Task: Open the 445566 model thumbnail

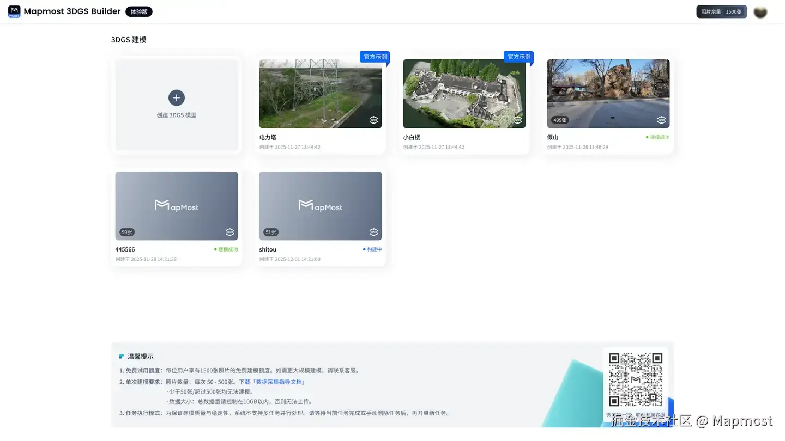Action: coord(177,206)
